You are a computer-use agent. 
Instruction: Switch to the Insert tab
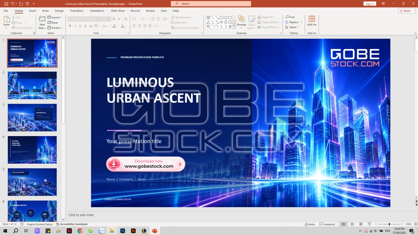pyautogui.click(x=32, y=11)
